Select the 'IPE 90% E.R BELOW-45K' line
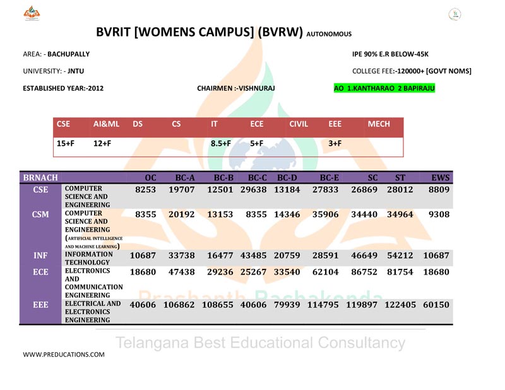Screen dimensions: 505x390 [390, 54]
